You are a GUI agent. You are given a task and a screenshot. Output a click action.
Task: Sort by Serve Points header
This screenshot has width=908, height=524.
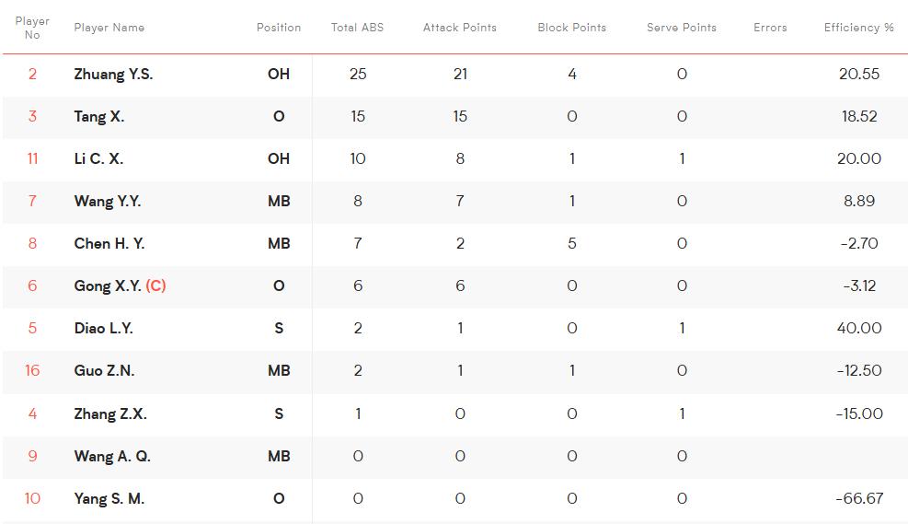(682, 28)
